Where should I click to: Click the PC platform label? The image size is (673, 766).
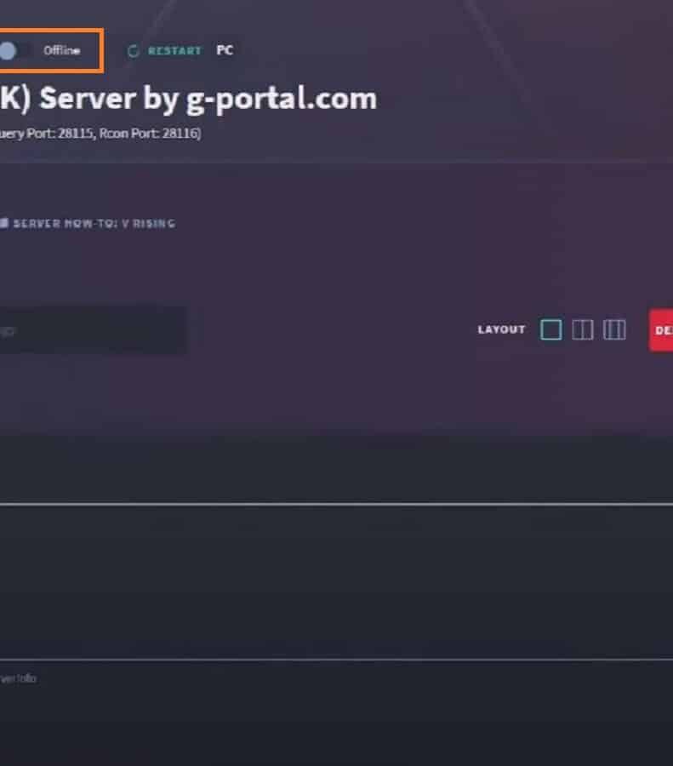[x=225, y=50]
